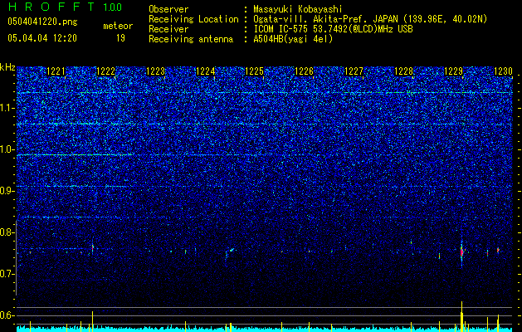Viewport: 522px width, 332px height.
Task: Click the 1221 time marker
Action: pyautogui.click(x=56, y=71)
